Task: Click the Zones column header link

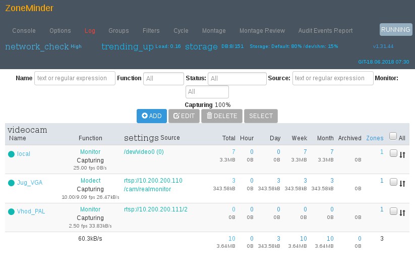Action: point(375,138)
